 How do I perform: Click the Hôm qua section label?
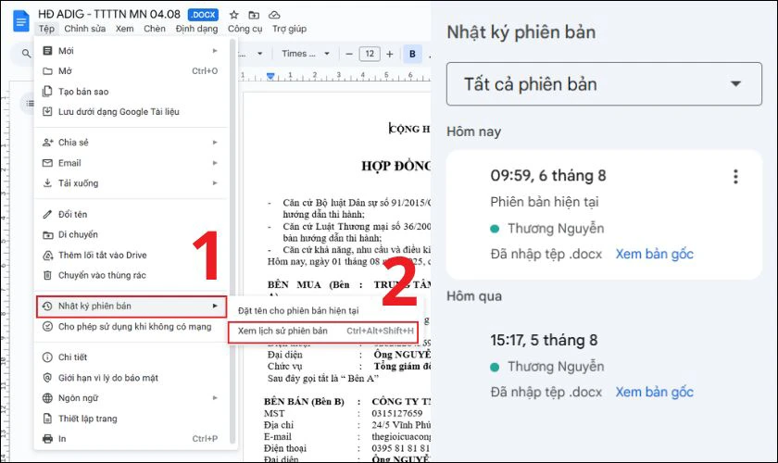(x=474, y=296)
